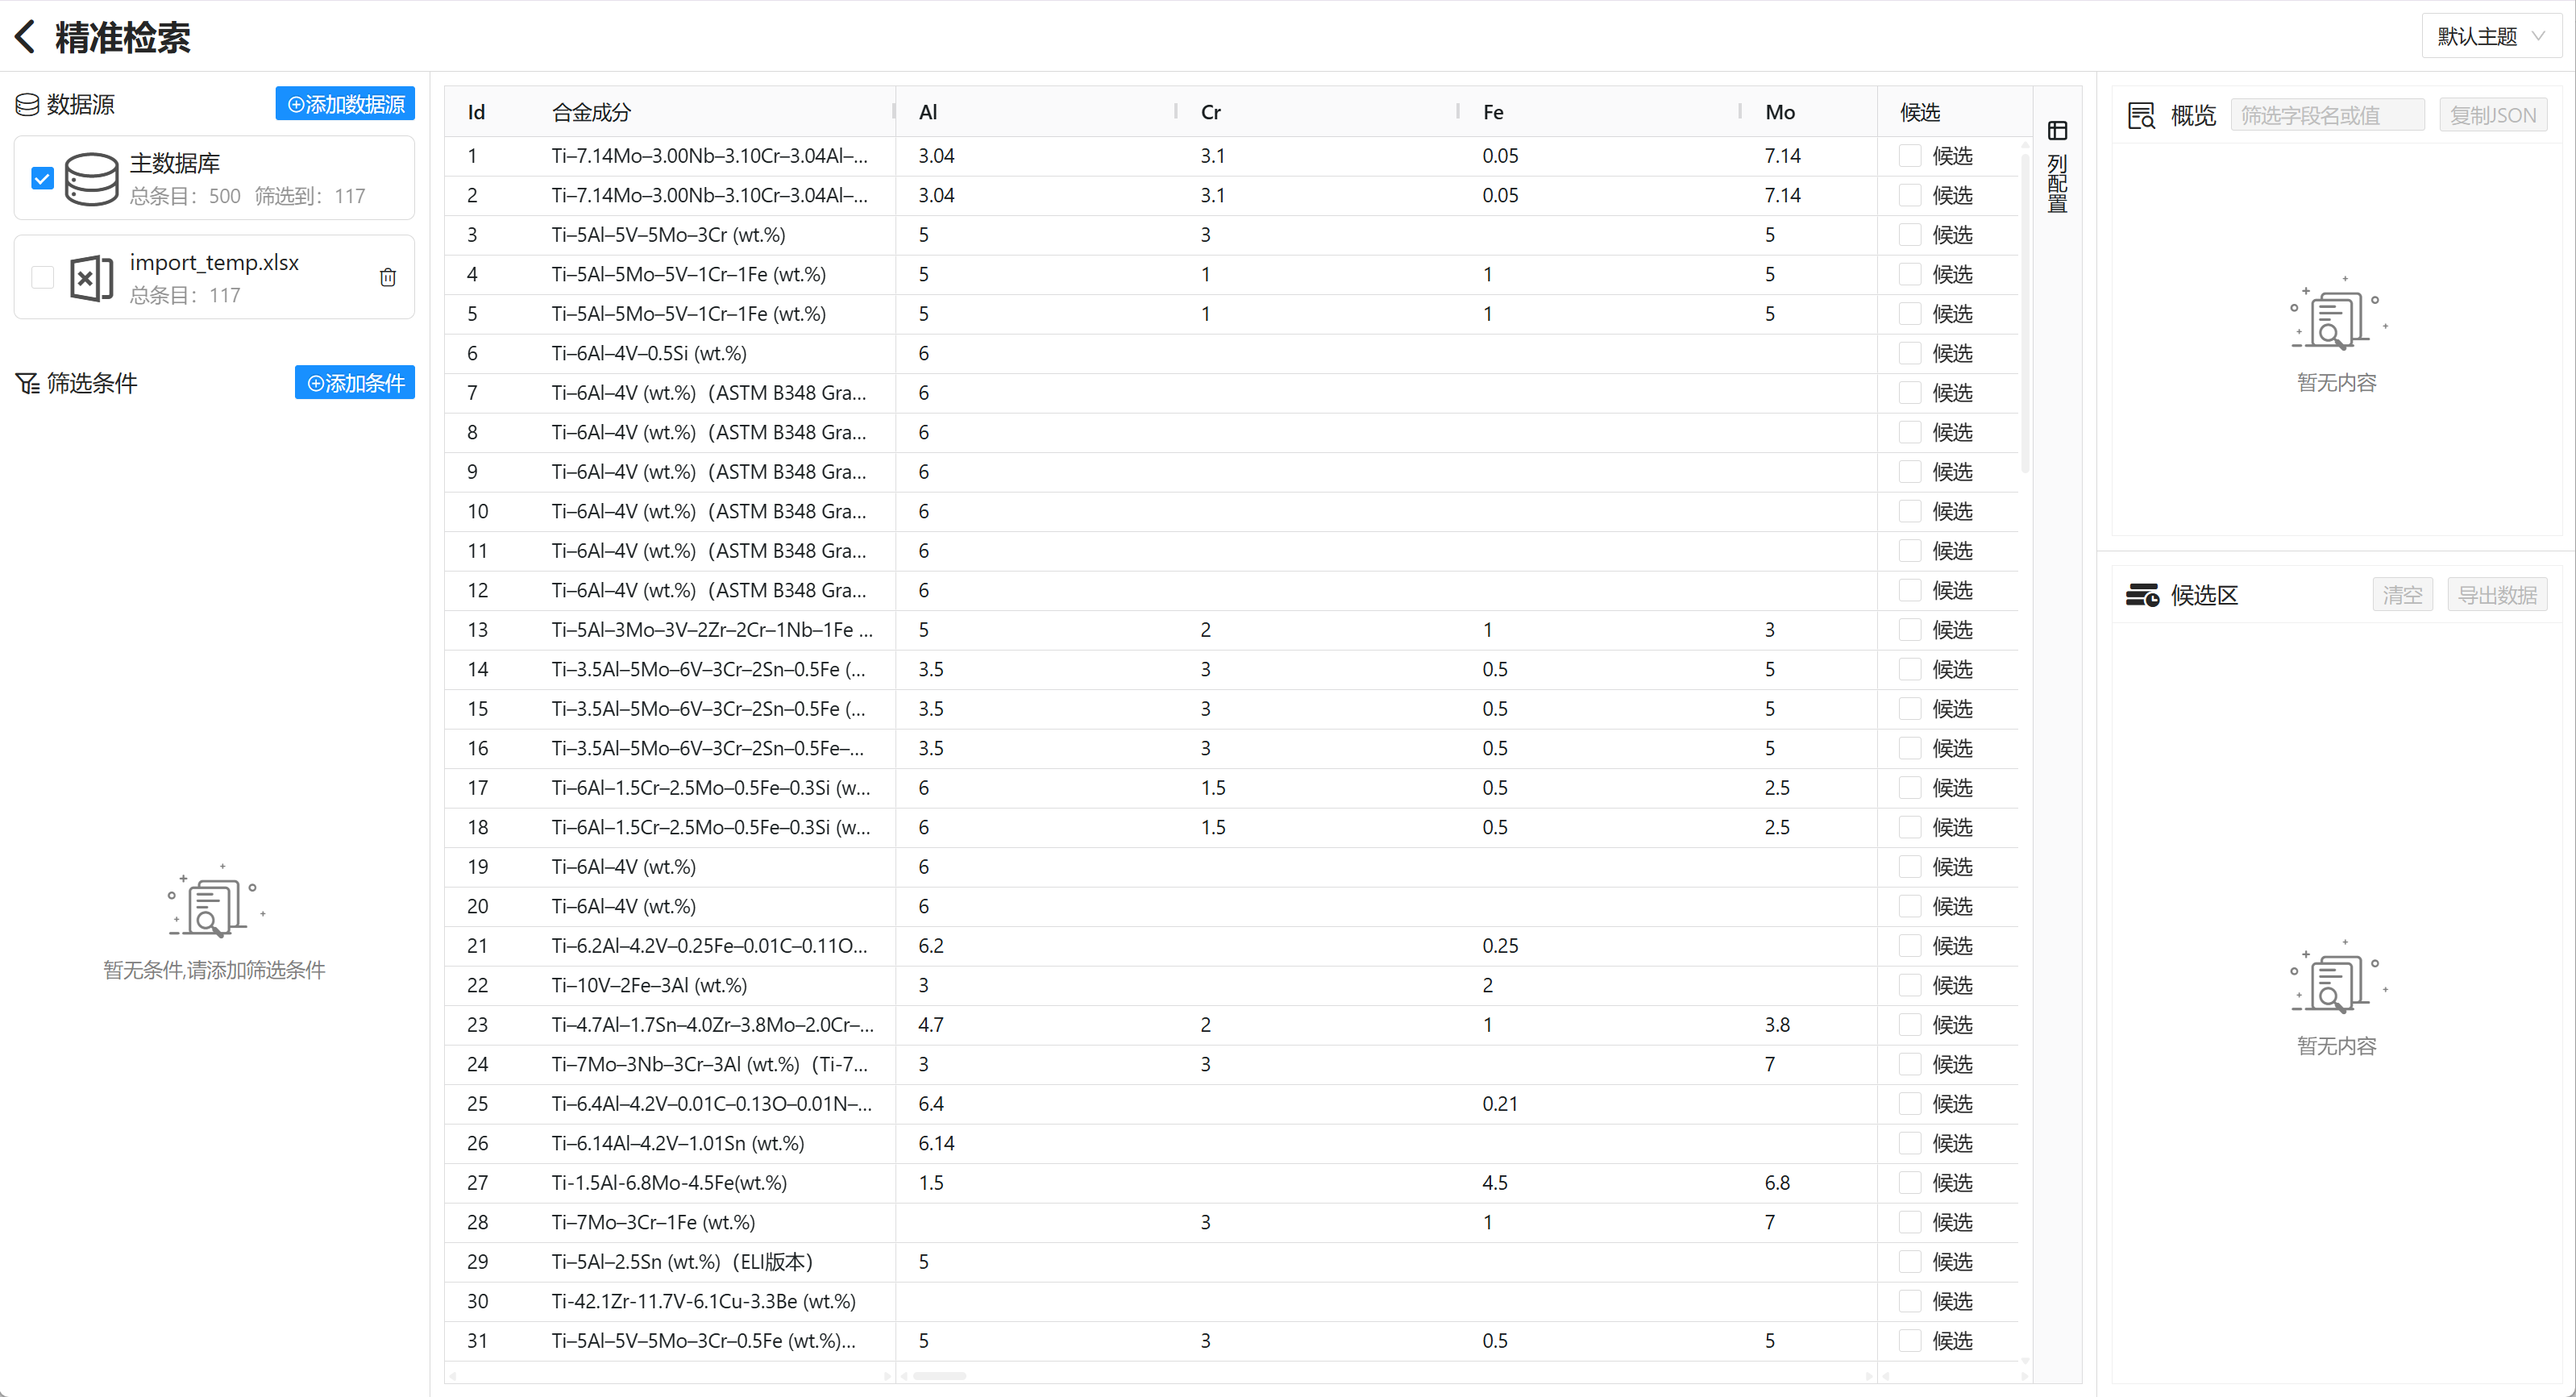
Task: Mark row 13 as 候选
Action: (x=1909, y=630)
